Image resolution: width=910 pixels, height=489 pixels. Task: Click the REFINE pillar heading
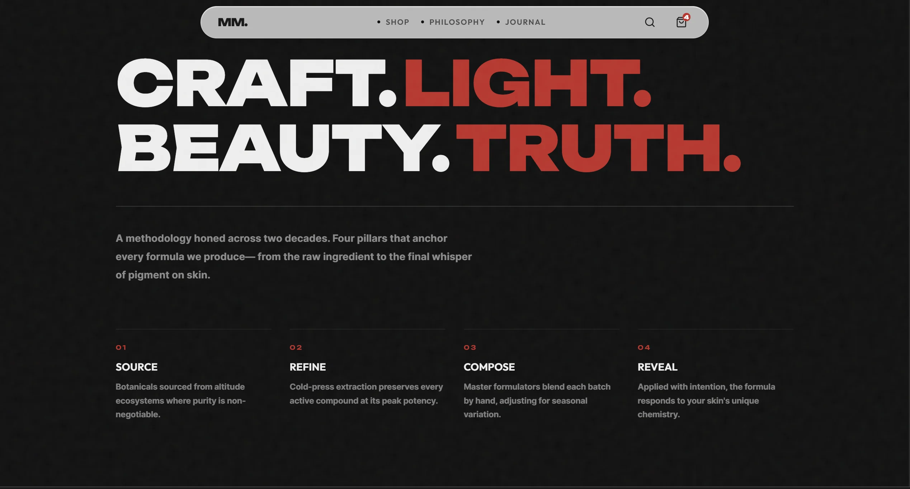[x=307, y=367]
